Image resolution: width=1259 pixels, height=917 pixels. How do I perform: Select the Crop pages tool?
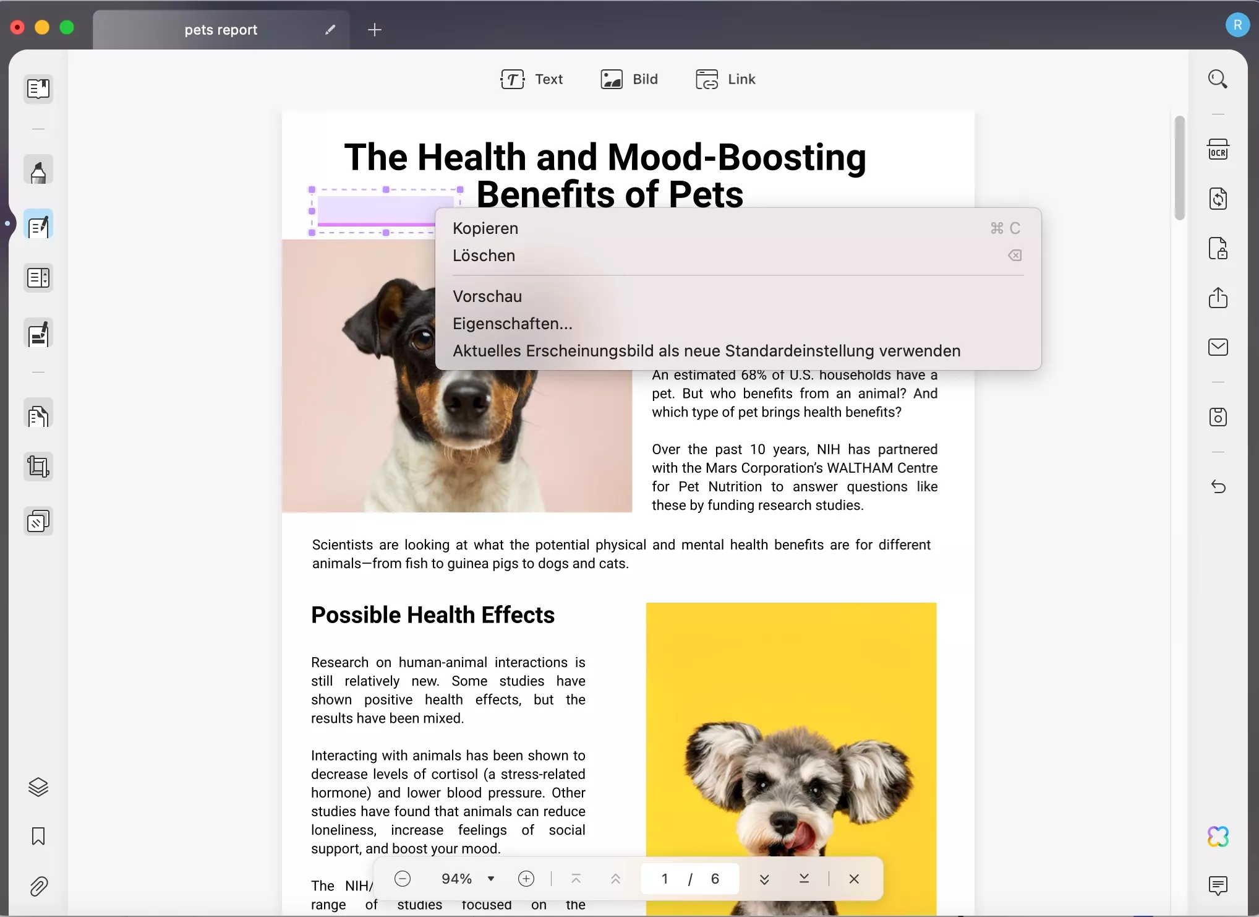(38, 467)
